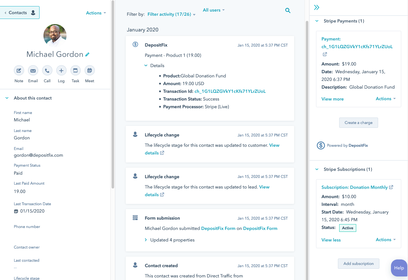
Task: Collapse the Stripe Payments section
Action: tap(317, 21)
